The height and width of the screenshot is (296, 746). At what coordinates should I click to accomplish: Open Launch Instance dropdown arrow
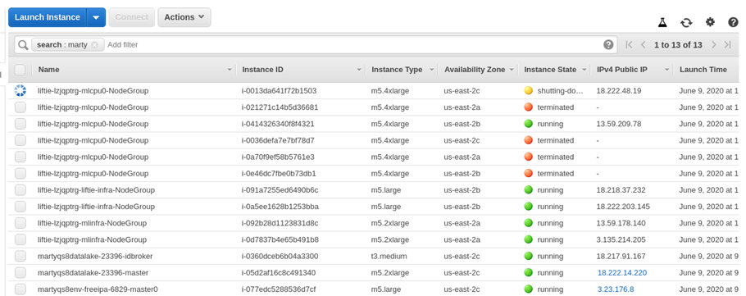click(x=96, y=17)
